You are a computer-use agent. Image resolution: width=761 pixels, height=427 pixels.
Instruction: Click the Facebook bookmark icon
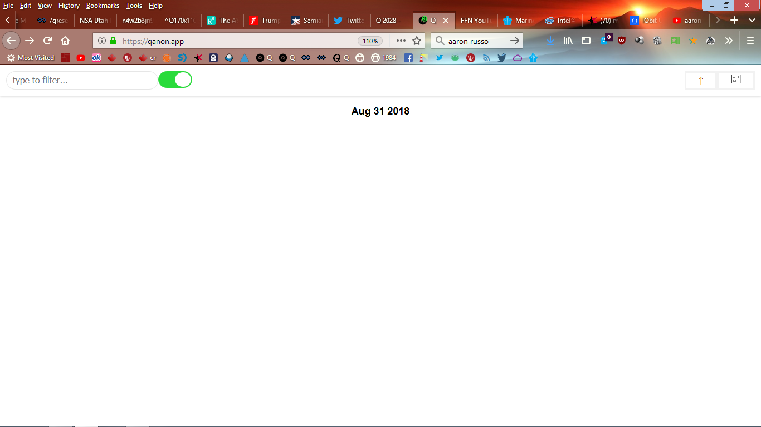tap(408, 58)
